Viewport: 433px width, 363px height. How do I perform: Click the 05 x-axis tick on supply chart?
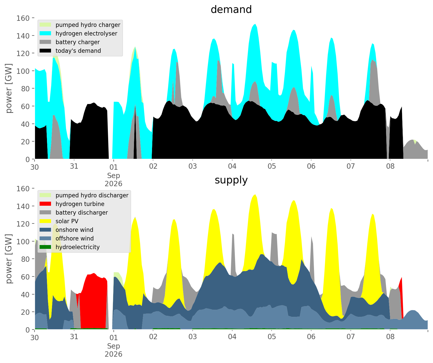coord(272,337)
